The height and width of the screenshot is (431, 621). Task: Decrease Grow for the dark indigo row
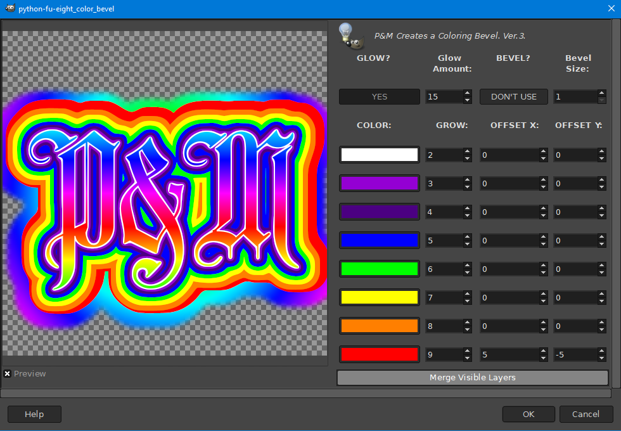pyautogui.click(x=468, y=215)
